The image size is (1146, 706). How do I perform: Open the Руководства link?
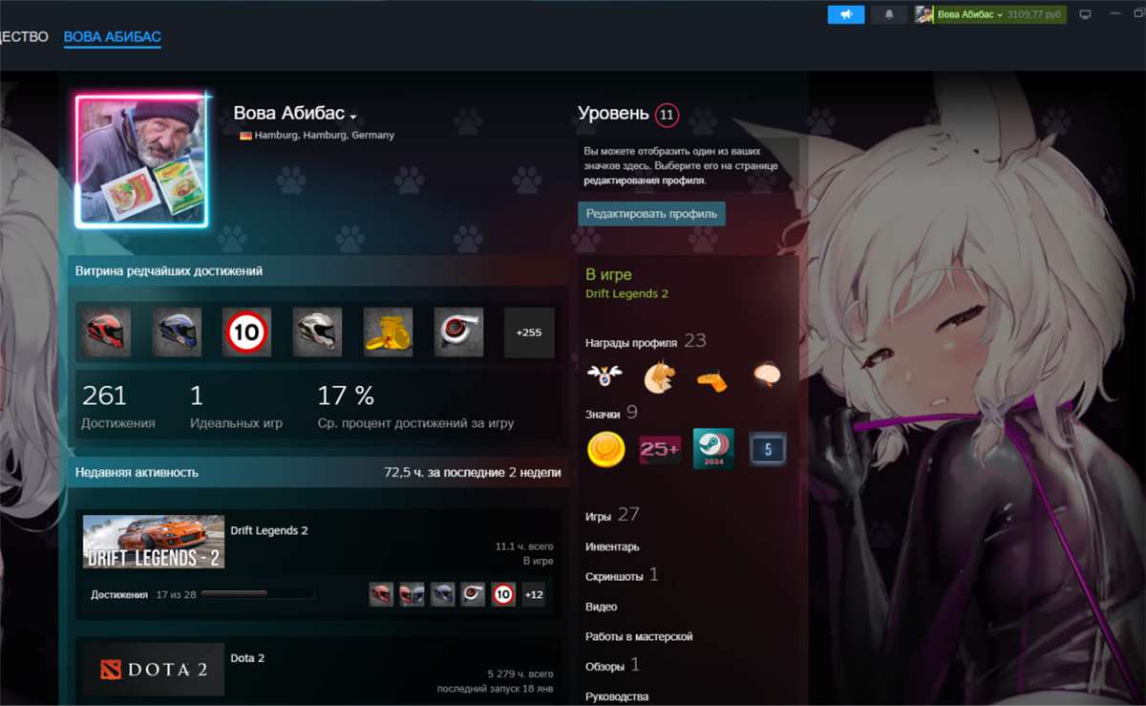click(x=617, y=696)
